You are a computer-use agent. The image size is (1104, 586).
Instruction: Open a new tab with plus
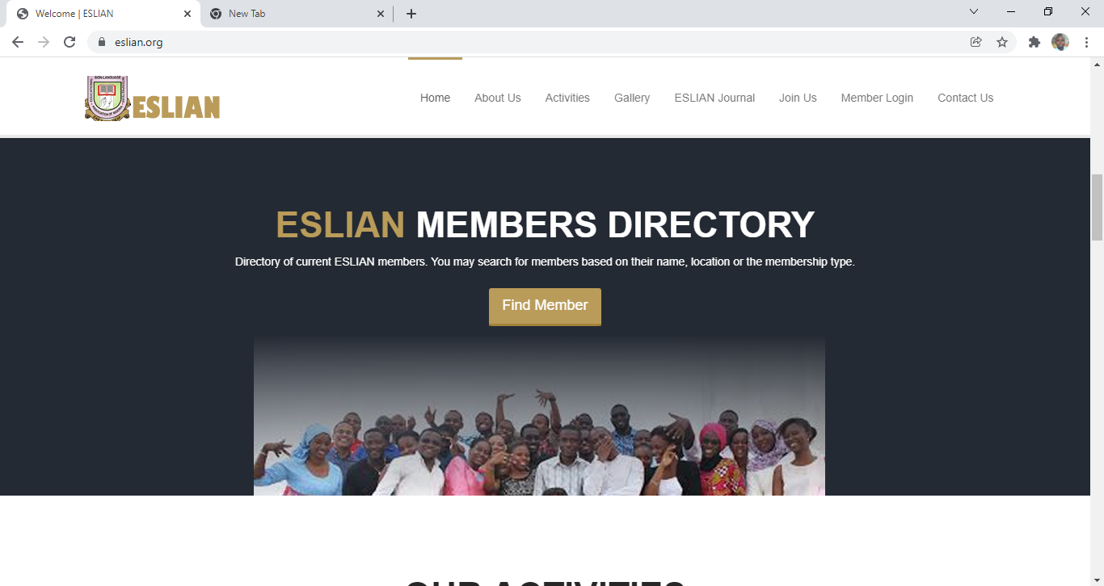411,14
